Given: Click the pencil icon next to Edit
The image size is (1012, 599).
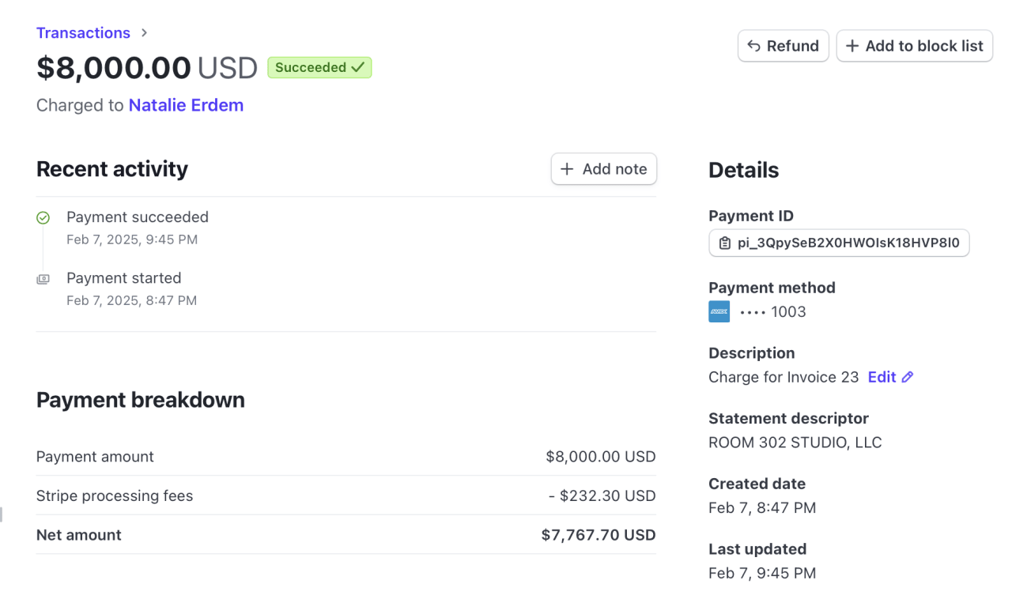Looking at the screenshot, I should pyautogui.click(x=908, y=377).
